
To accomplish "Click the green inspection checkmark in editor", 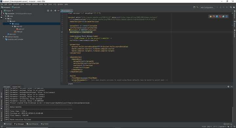I will 232,13.
